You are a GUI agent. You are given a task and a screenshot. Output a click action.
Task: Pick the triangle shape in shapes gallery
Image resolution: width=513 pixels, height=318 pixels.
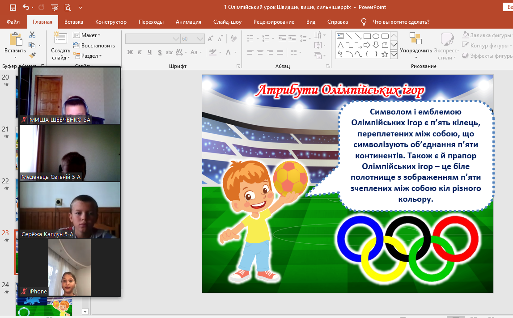[340, 45]
